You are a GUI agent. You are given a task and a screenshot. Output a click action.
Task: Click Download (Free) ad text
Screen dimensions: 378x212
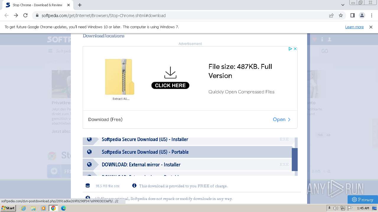[105, 119]
